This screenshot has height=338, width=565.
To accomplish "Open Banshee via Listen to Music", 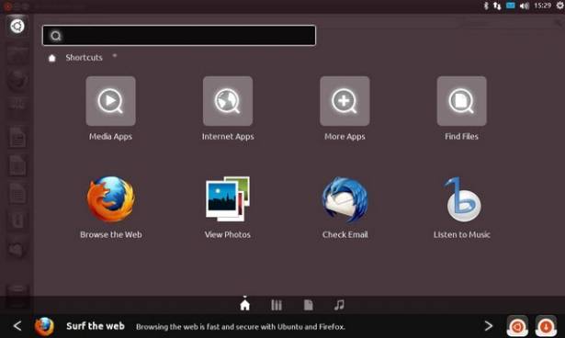I will click(462, 208).
